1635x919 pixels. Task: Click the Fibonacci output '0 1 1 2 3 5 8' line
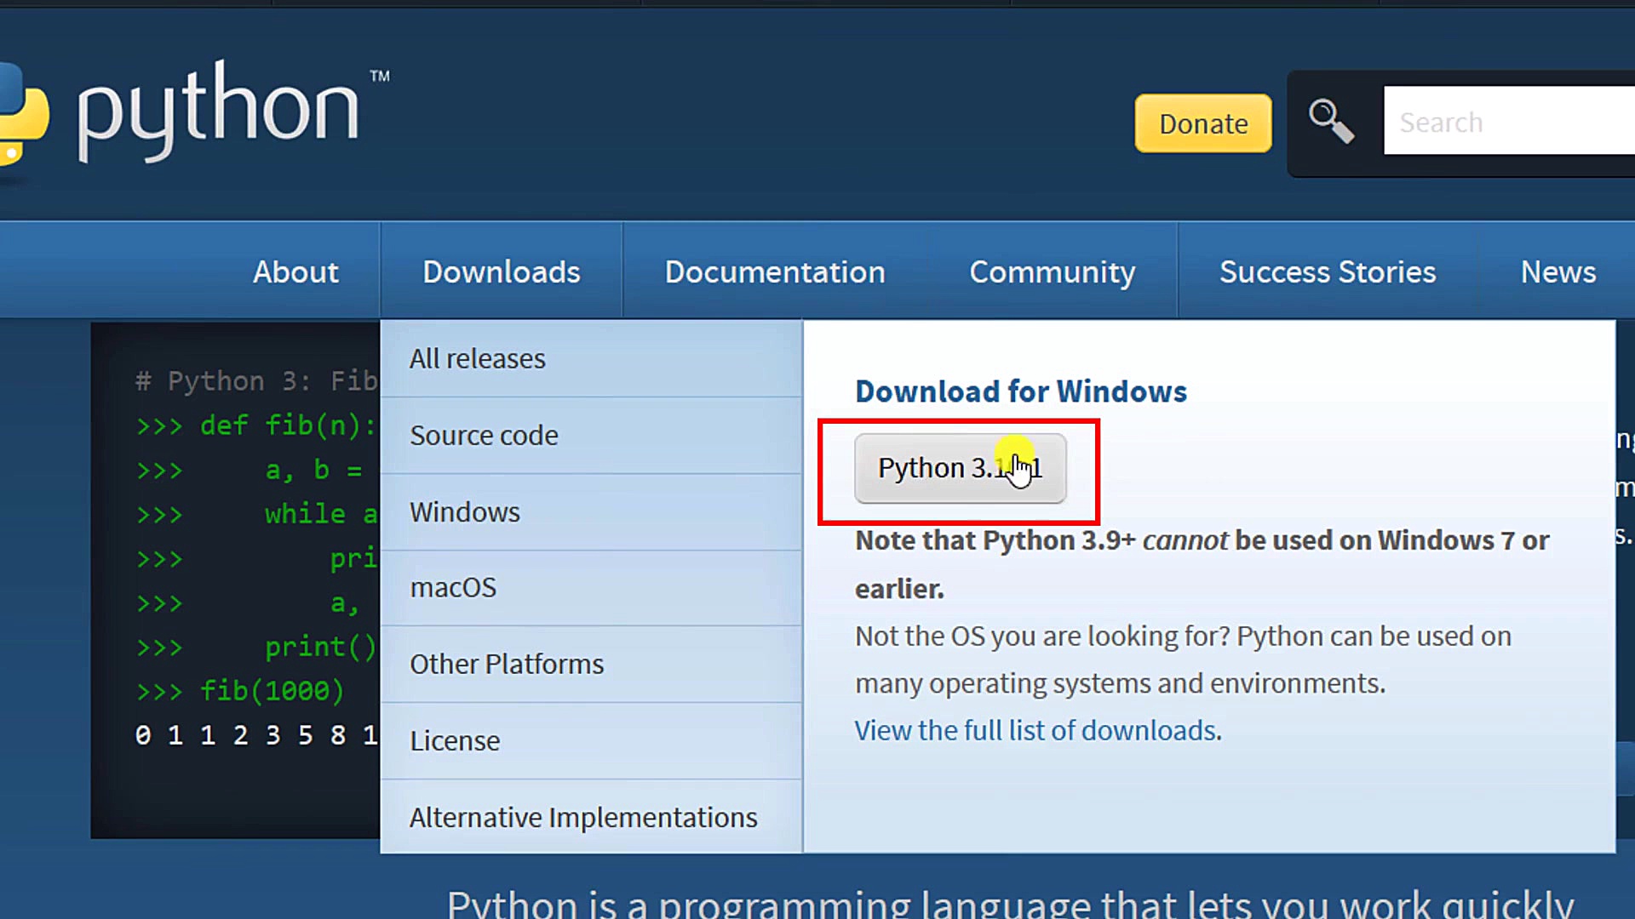tap(256, 734)
